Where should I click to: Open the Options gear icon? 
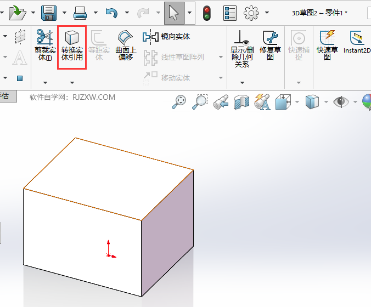click(251, 13)
